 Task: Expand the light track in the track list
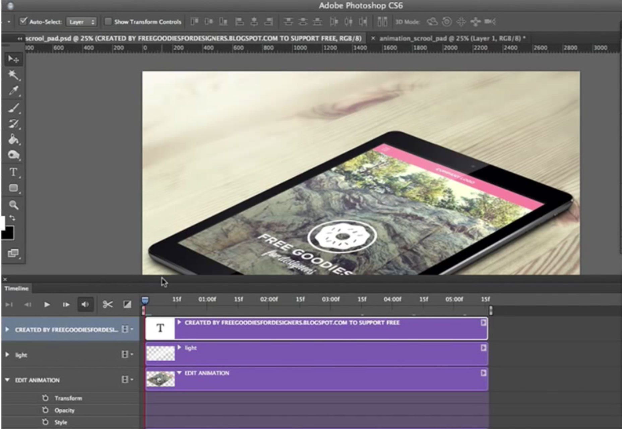(7, 354)
